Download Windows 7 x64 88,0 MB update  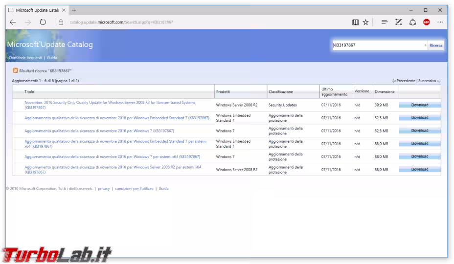420,156
